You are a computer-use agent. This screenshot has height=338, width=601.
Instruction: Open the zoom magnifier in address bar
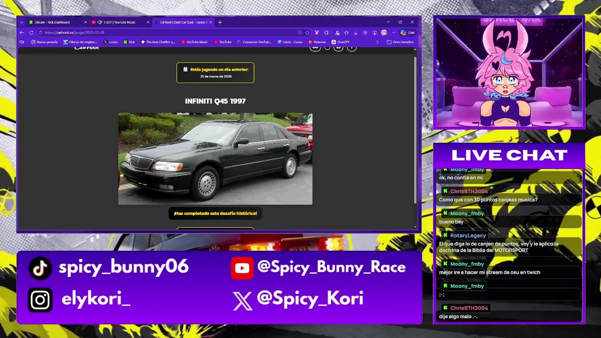pos(300,32)
